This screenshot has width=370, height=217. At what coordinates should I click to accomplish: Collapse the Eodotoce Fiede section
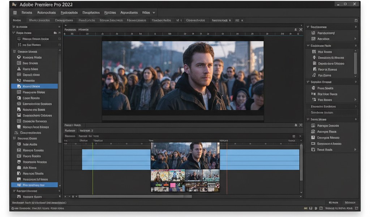(x=308, y=46)
